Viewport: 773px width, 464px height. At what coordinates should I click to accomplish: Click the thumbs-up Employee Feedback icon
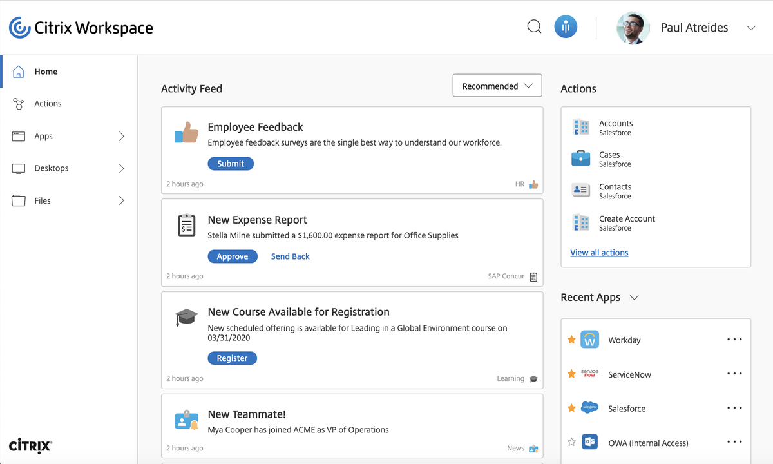click(x=187, y=133)
